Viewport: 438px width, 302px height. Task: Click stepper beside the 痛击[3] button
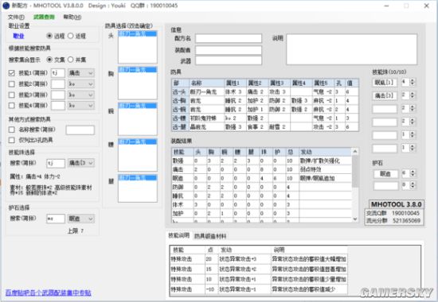[x=413, y=95]
